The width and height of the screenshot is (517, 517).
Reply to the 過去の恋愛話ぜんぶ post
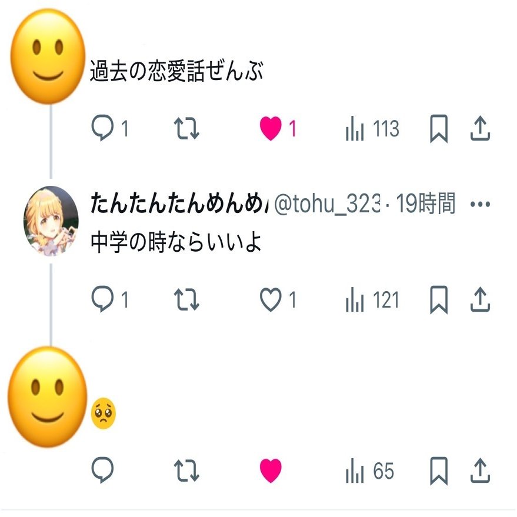110,128
